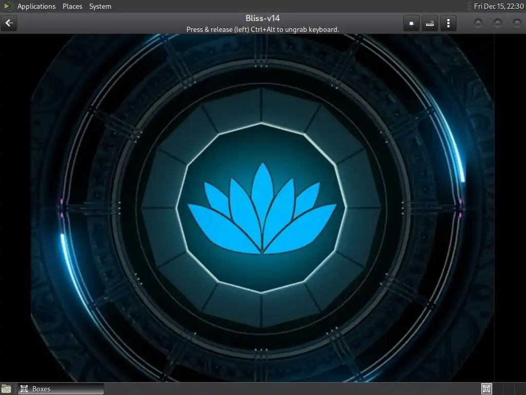Click the date and time clock
Viewport: 526px width, 395px height.
[x=498, y=6]
